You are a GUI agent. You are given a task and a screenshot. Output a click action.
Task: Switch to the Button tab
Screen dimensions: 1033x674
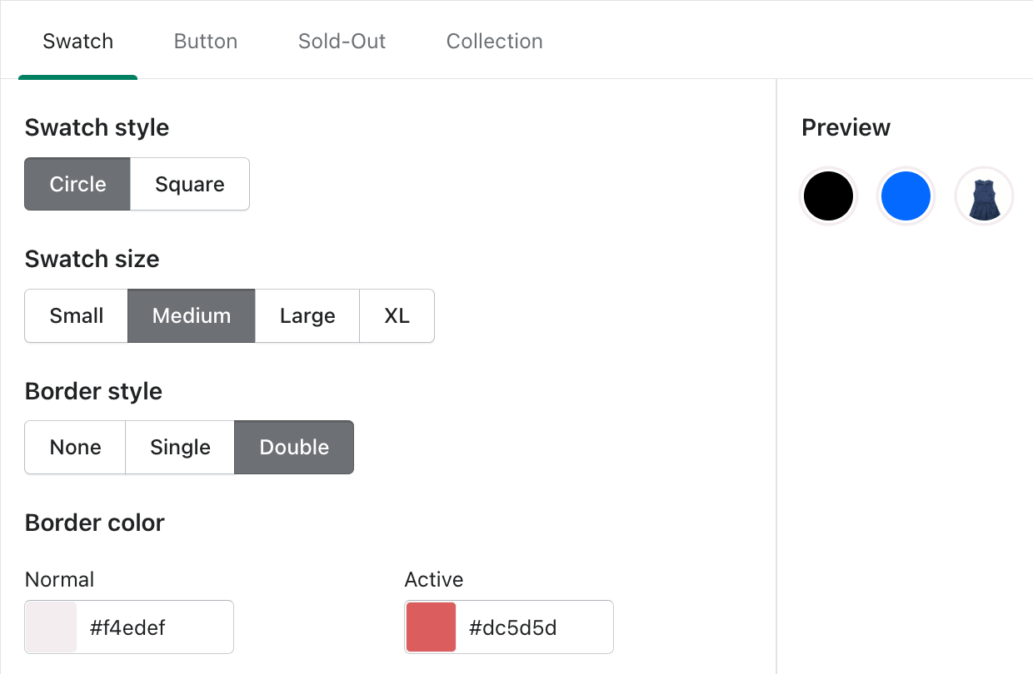pyautogui.click(x=205, y=41)
